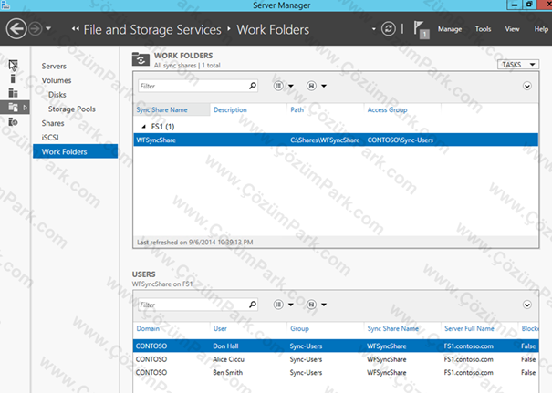Open the Local Server sidebar icon

13,78
